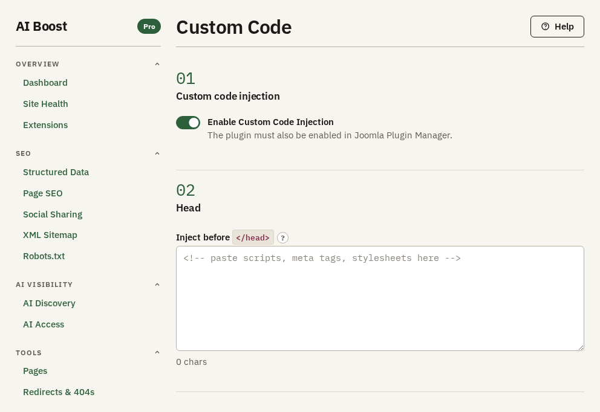Open AI Discovery page
The image size is (600, 412).
point(49,303)
